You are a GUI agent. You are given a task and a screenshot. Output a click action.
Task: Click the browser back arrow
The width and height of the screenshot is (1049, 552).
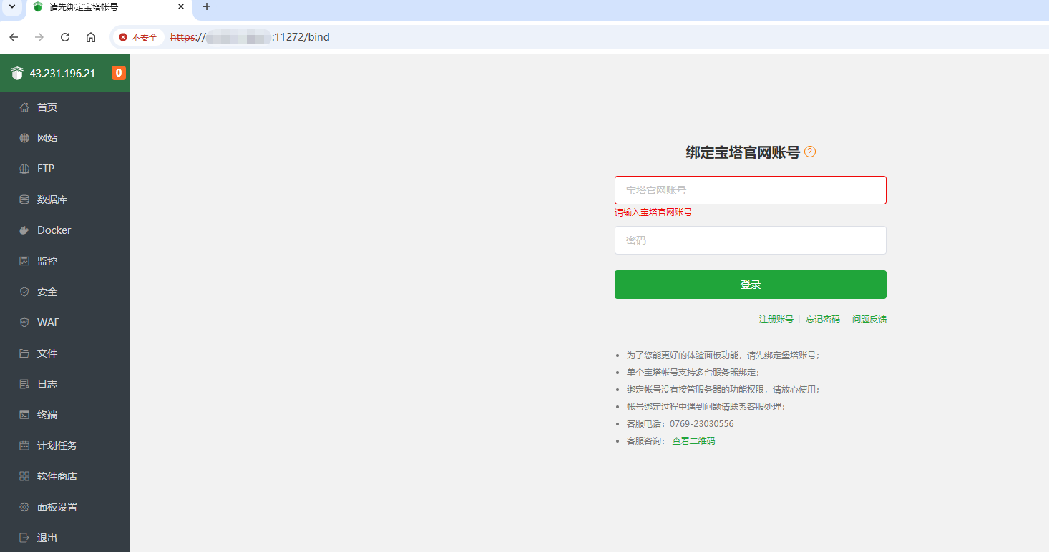pyautogui.click(x=14, y=37)
